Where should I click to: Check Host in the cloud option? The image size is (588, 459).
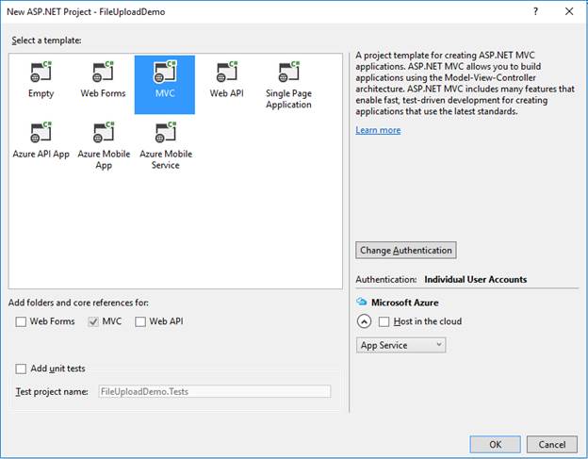(384, 321)
